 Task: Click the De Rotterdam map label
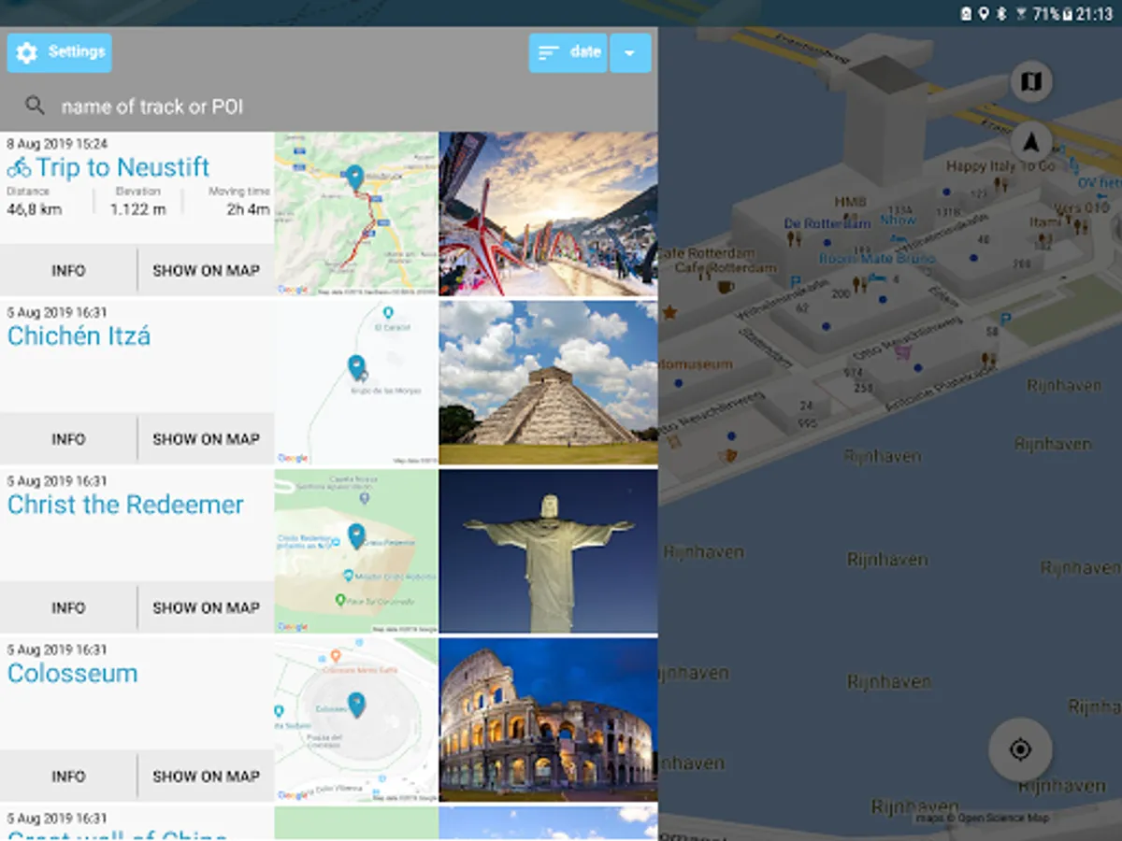click(827, 223)
